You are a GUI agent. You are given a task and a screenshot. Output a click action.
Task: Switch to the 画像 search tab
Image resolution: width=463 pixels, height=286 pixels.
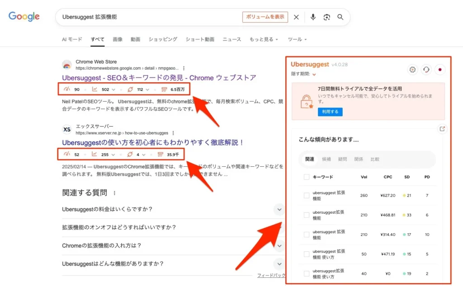[x=118, y=39]
